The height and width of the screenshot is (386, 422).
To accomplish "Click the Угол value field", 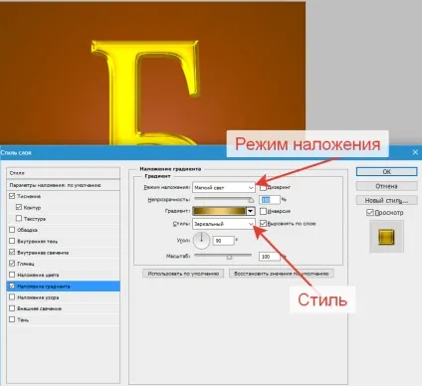I will [224, 241].
